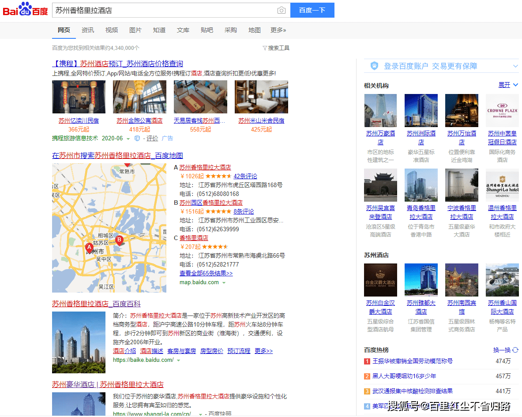Image resolution: width=522 pixels, height=417 pixels.
Task: Click map marker A
Action: pos(89,247)
